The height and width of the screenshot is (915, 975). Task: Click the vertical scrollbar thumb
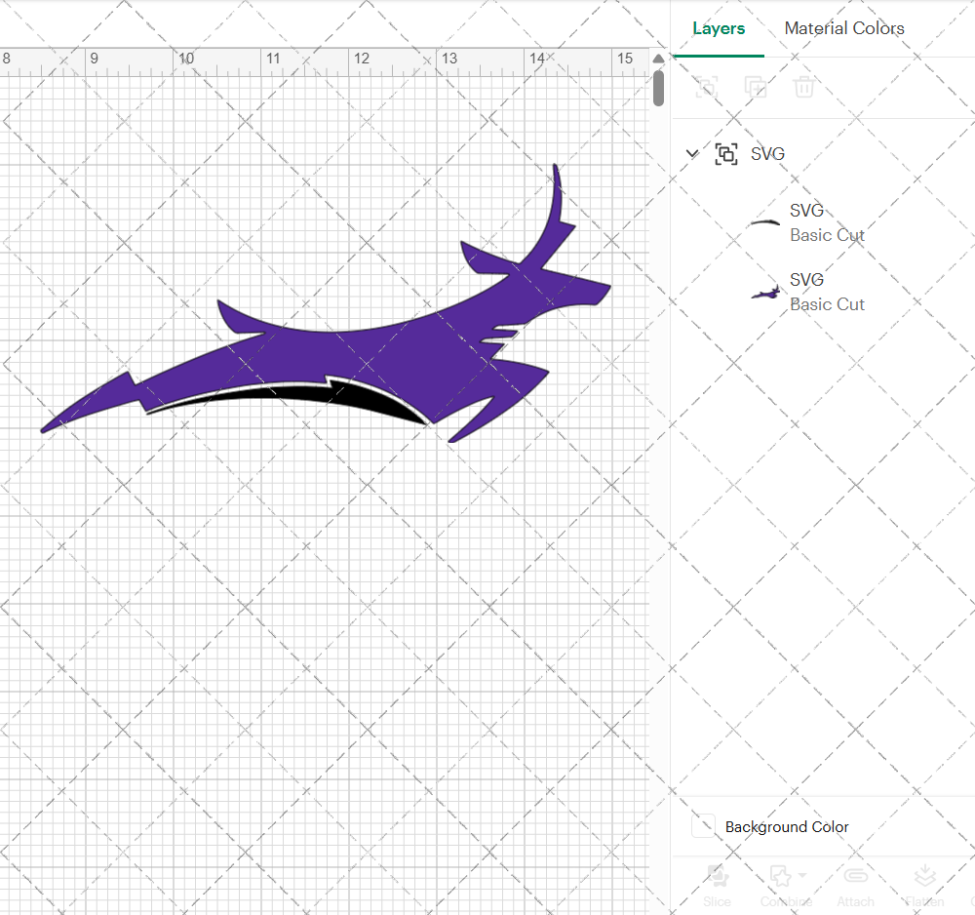[x=658, y=88]
